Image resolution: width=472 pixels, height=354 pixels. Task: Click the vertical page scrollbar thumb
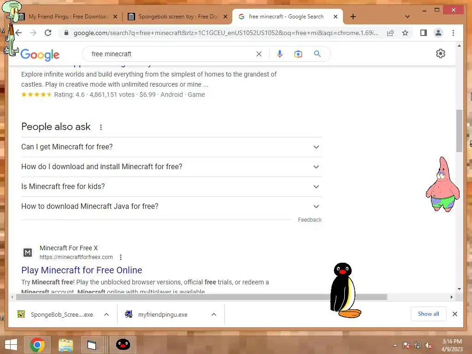pos(459,130)
